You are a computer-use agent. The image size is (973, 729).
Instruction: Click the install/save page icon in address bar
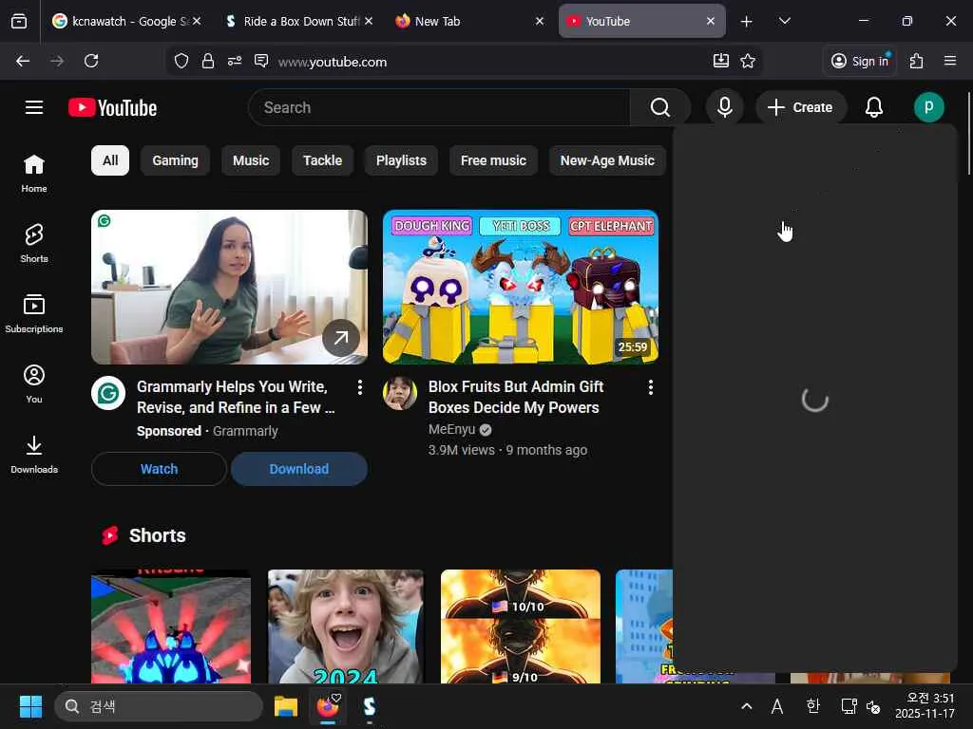coord(720,61)
